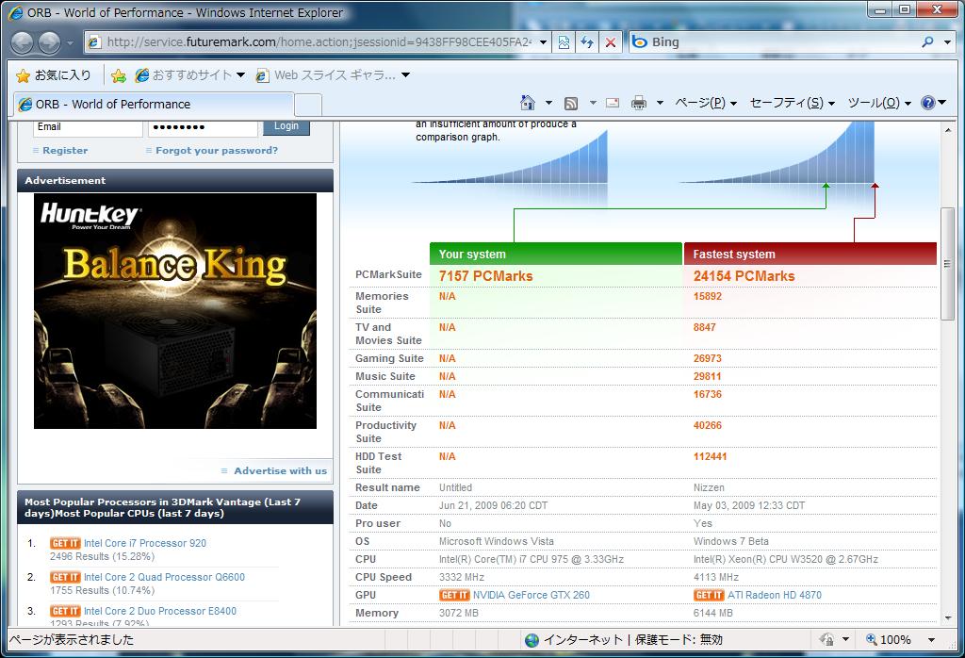Click the status bar security settings icon
Screen dimensions: 965x658
click(x=826, y=639)
